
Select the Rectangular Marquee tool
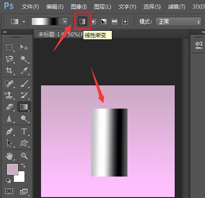click(x=9, y=47)
